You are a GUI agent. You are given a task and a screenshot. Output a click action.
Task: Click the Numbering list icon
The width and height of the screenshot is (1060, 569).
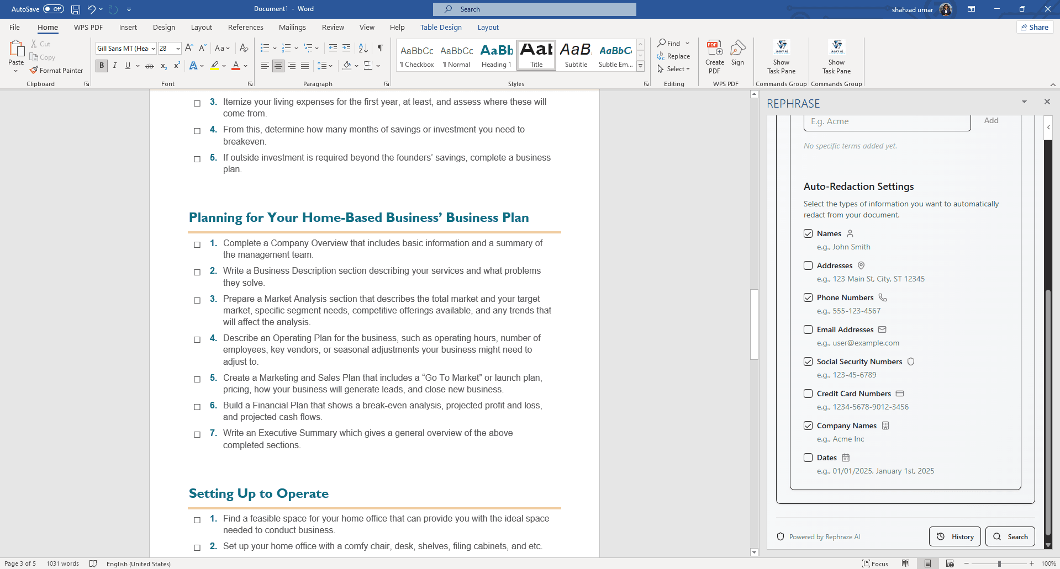click(x=286, y=48)
